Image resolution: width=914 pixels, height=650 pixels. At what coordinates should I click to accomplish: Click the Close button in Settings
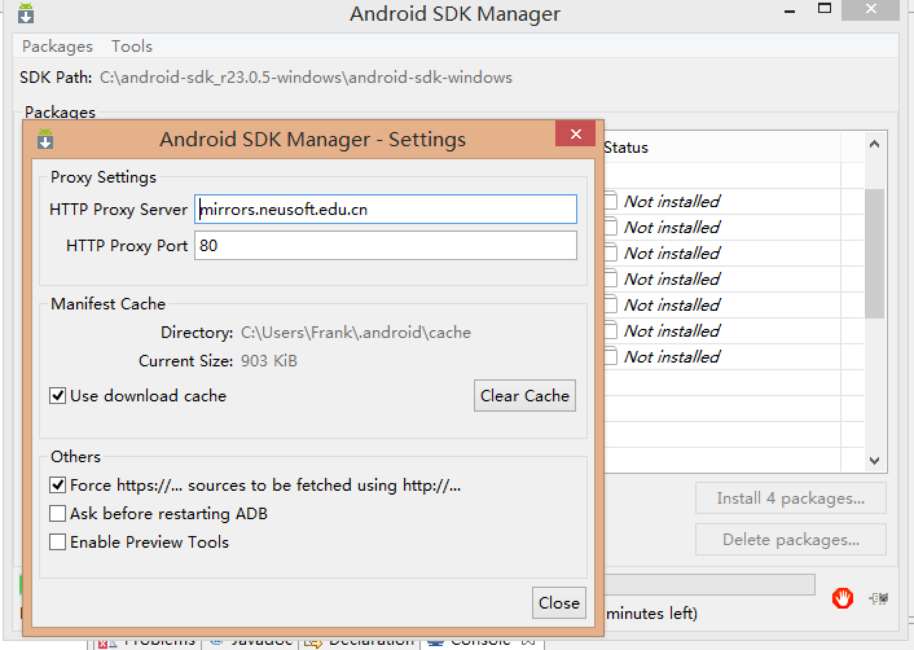559,603
